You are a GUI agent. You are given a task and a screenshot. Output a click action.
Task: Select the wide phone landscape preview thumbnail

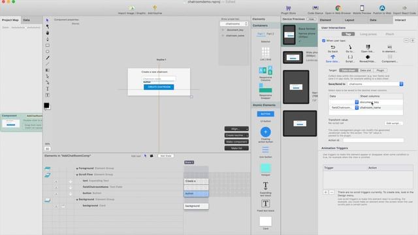click(293, 57)
